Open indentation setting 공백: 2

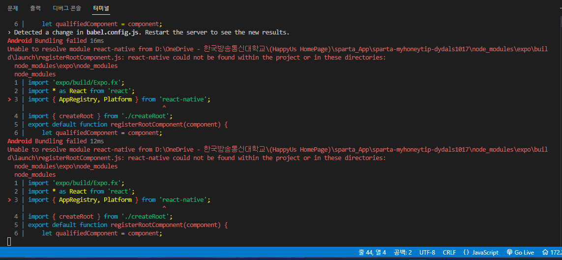click(403, 252)
